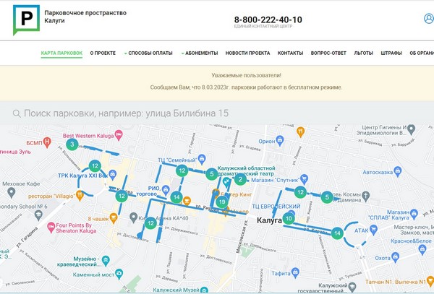Click the parking P logo
434x294 pixels.
point(26,20)
